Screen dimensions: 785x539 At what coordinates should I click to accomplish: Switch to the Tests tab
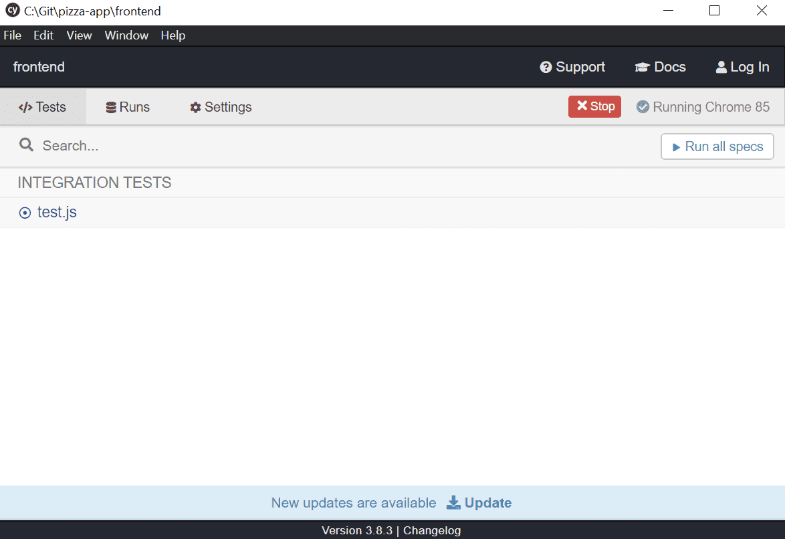[43, 107]
